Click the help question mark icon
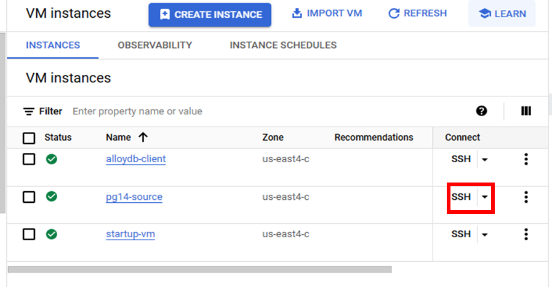 tap(482, 111)
